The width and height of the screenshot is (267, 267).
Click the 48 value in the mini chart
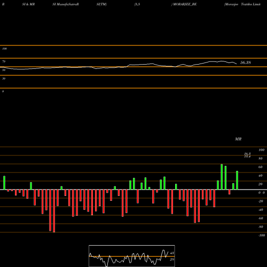(x=172, y=253)
